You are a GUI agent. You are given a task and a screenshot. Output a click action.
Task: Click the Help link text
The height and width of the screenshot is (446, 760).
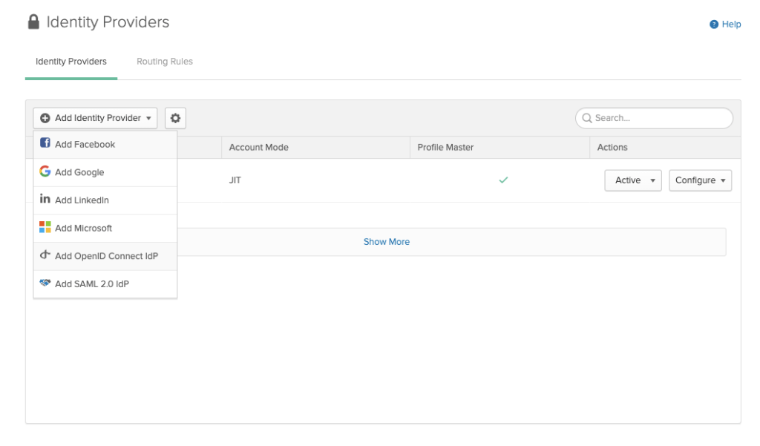pyautogui.click(x=731, y=24)
